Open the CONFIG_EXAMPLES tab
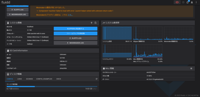 tap(44, 79)
